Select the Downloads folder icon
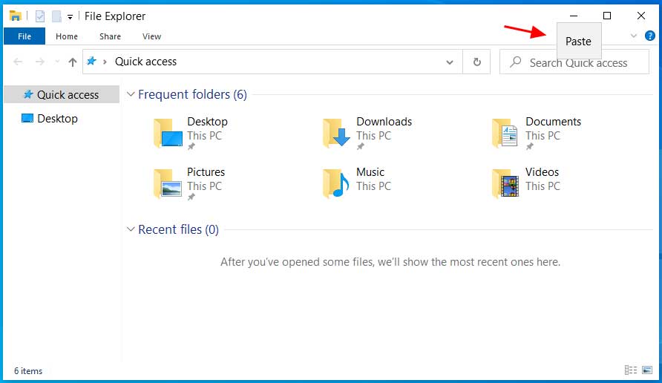This screenshot has height=383, width=662. point(336,133)
